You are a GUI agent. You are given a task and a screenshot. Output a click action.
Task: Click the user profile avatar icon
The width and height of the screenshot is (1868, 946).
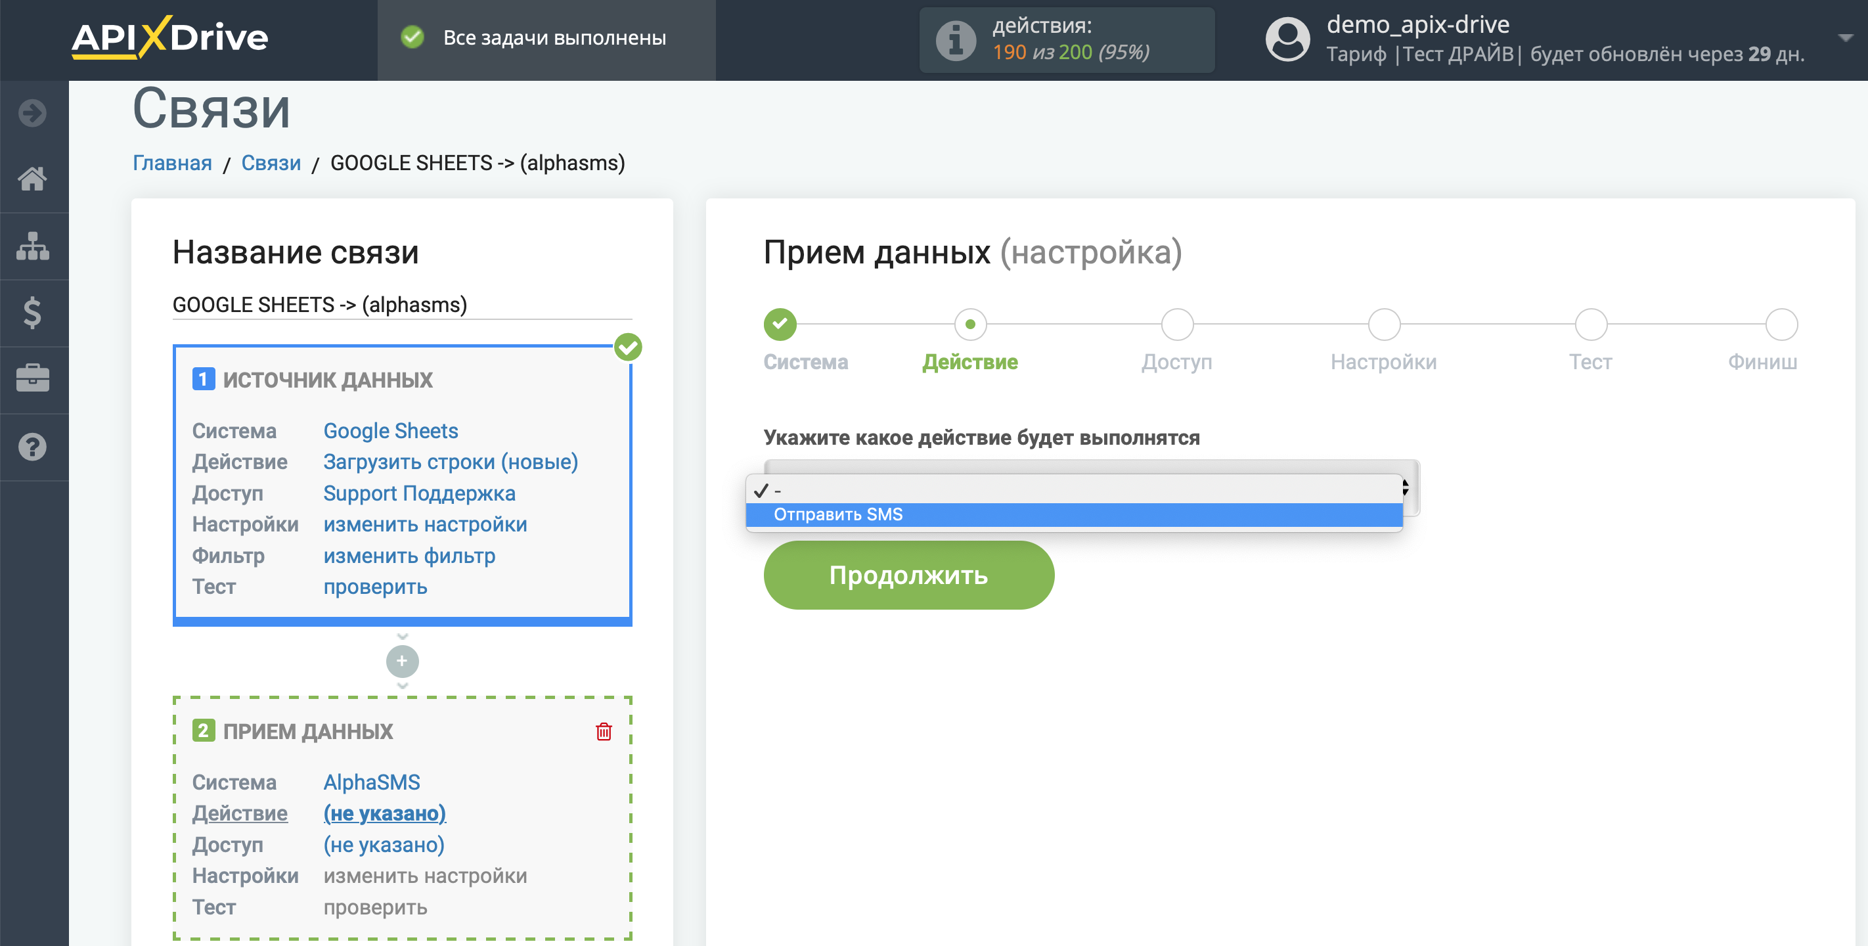pyautogui.click(x=1287, y=40)
